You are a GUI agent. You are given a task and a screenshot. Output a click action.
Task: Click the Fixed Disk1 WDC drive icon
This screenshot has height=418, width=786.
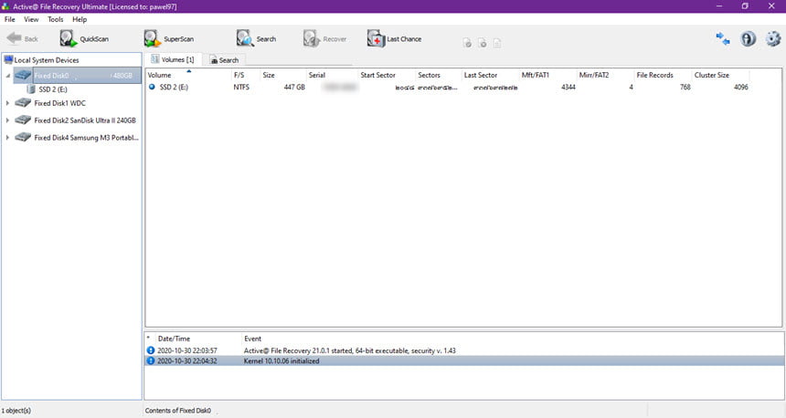(x=23, y=102)
